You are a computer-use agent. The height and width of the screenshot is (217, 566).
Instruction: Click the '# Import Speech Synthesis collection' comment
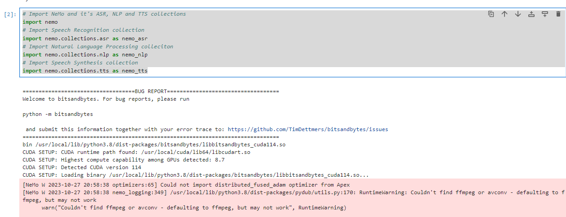coord(80,63)
